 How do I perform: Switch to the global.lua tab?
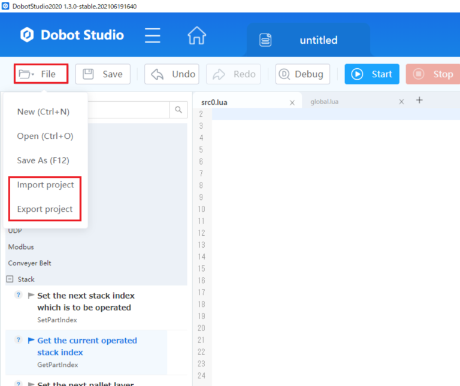click(324, 102)
